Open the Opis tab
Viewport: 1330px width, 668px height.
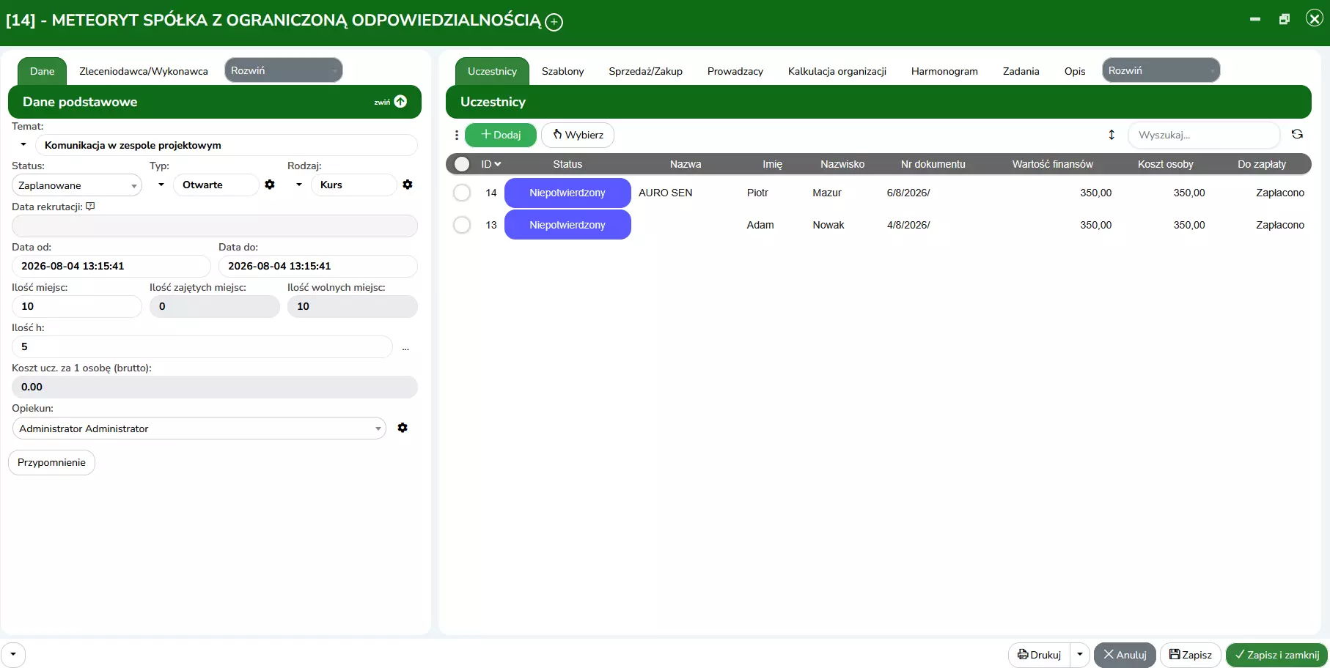coord(1075,71)
